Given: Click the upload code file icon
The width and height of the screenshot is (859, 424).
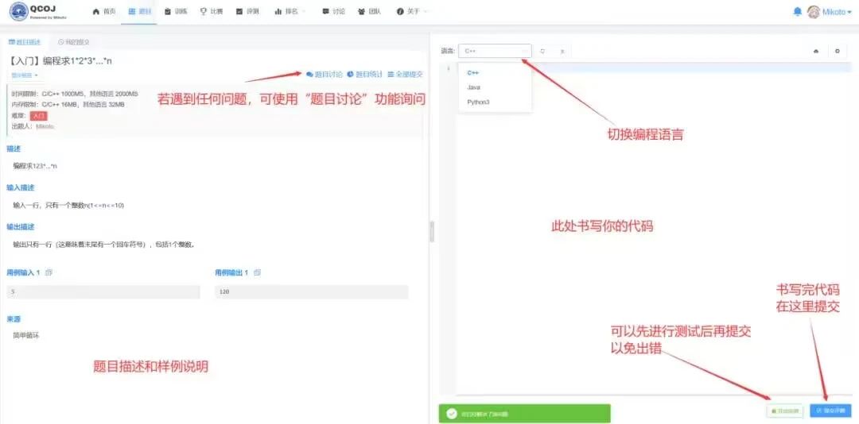Looking at the screenshot, I should [562, 51].
